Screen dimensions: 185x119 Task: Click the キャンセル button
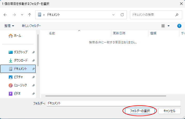(169, 111)
